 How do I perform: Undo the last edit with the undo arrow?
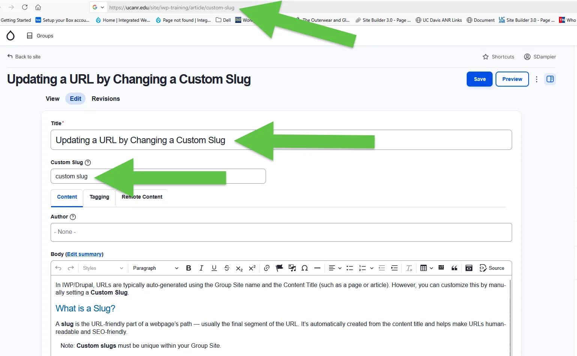(59, 268)
